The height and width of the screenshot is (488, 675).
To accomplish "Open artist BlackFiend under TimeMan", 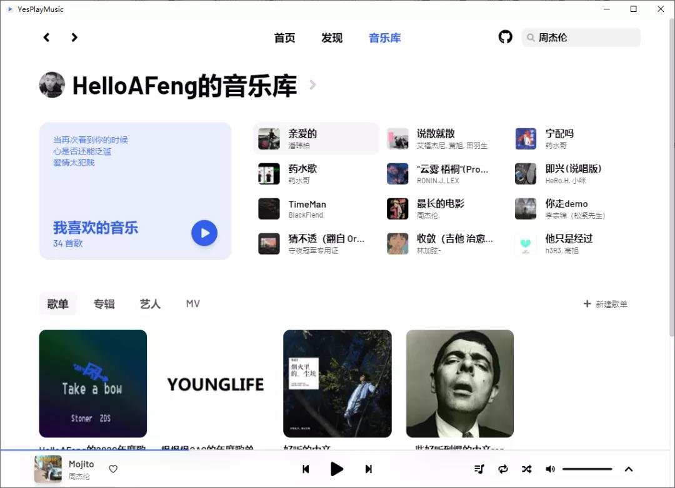I will point(306,215).
